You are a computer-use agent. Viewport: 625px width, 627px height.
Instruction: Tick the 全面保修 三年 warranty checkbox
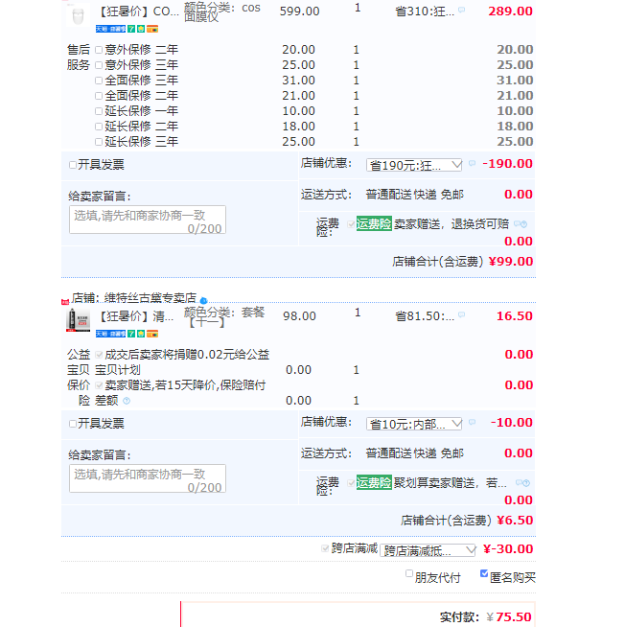[99, 81]
